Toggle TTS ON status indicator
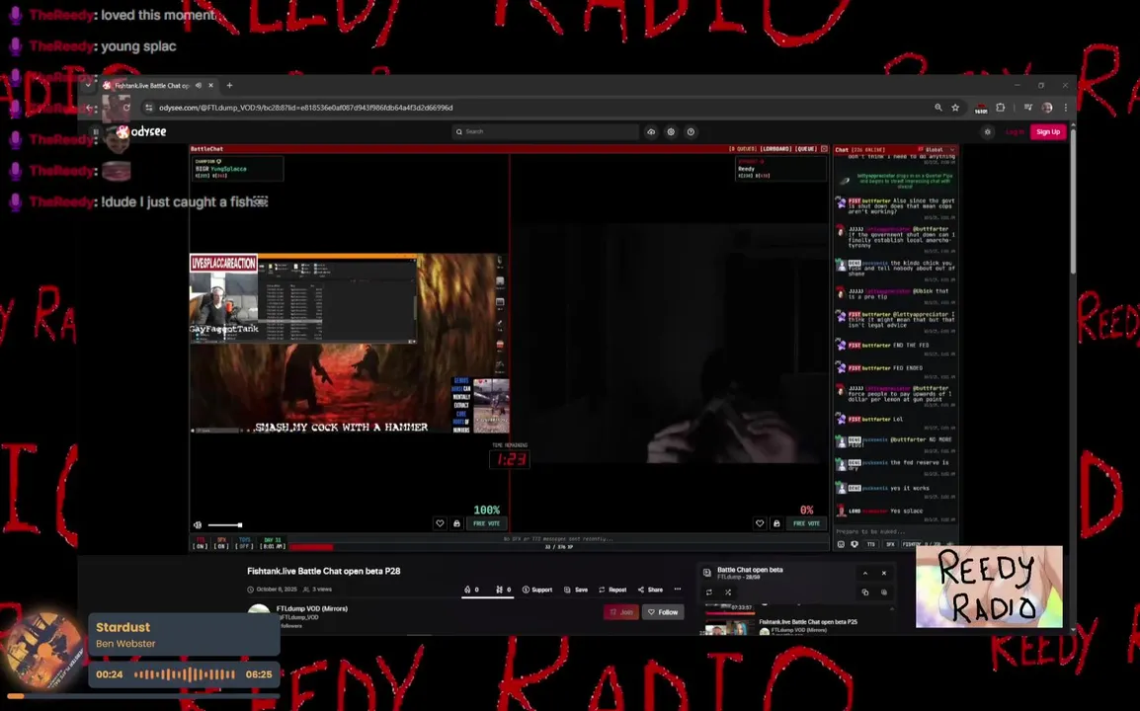 click(201, 544)
